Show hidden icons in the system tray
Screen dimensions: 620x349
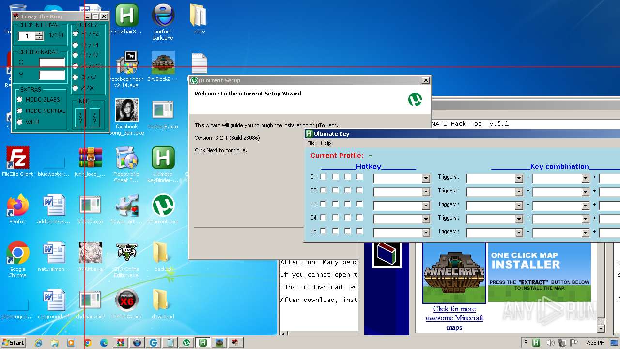526,343
